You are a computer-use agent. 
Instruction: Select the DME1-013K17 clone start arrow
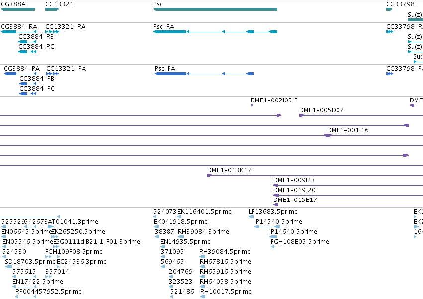(x=210, y=175)
